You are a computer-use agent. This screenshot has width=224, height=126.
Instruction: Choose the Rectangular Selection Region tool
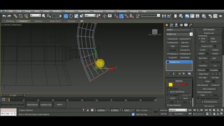(x=54, y=16)
